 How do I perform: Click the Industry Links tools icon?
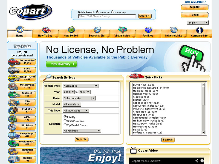pyautogui.click(x=174, y=30)
